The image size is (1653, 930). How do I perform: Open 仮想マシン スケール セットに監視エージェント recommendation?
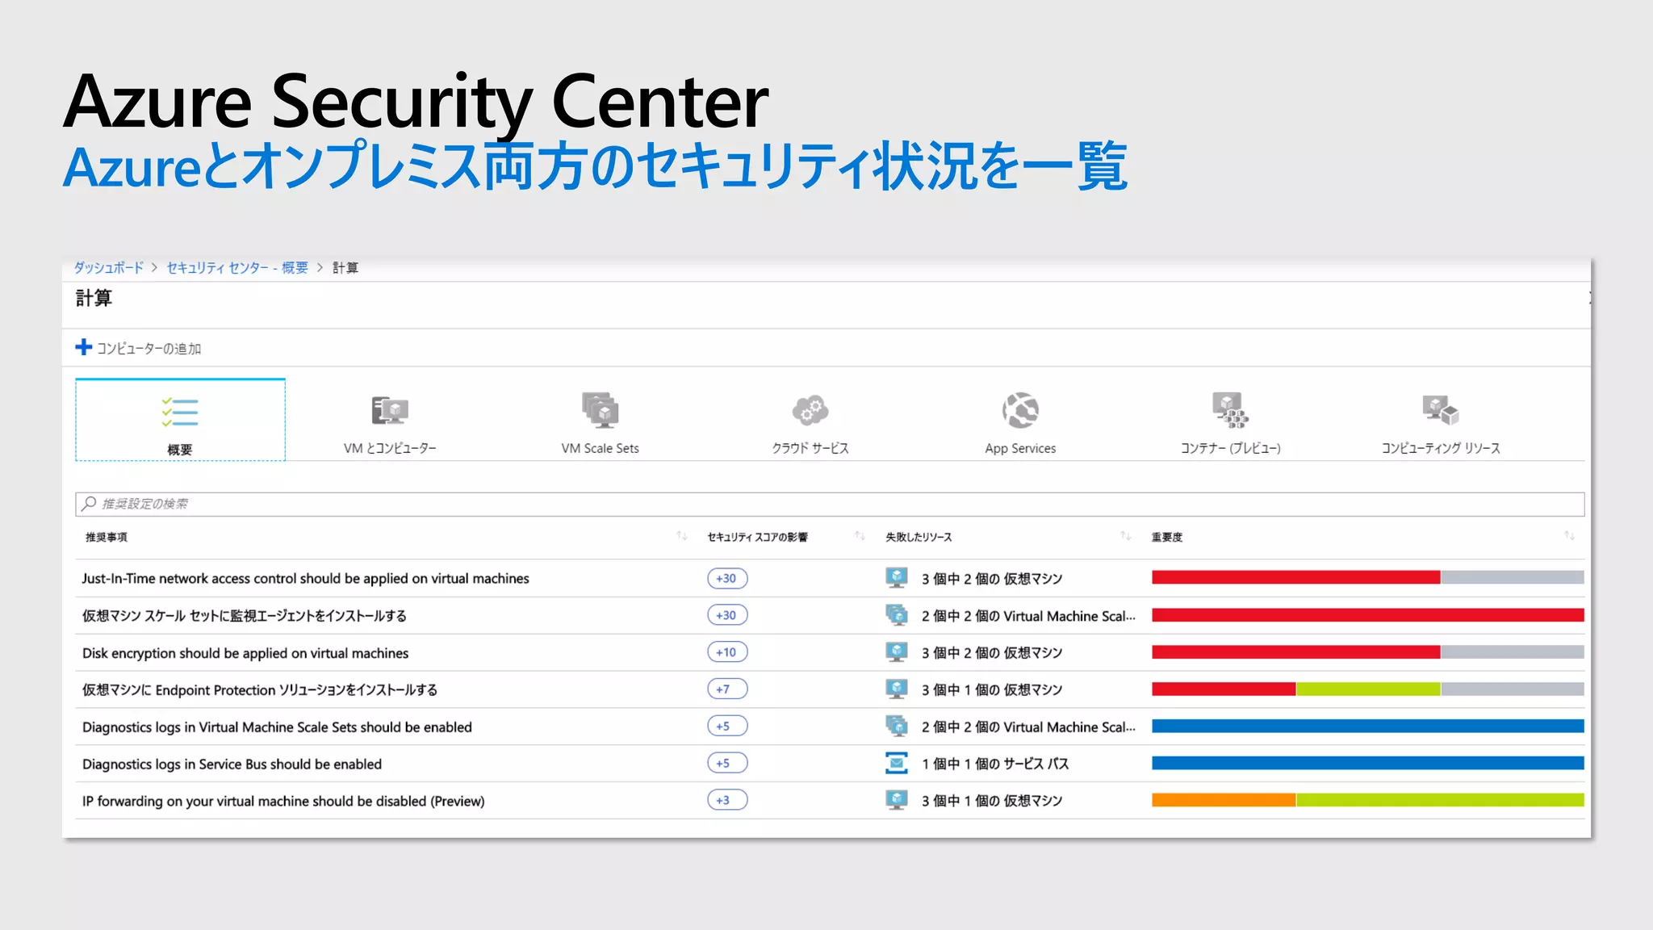(244, 615)
